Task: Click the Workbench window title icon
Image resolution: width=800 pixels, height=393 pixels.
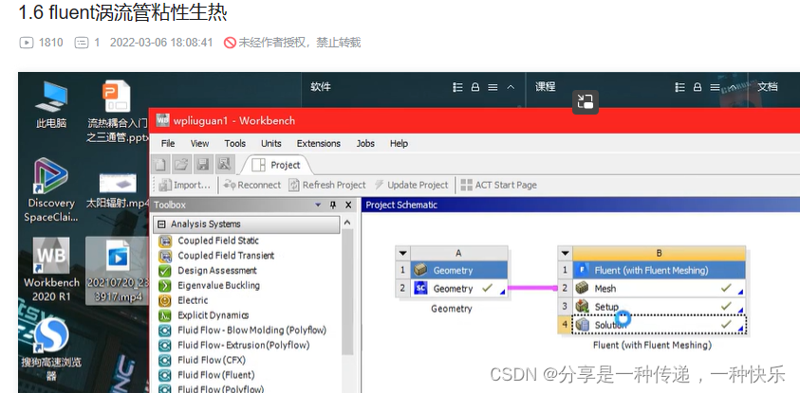Action: coord(163,120)
